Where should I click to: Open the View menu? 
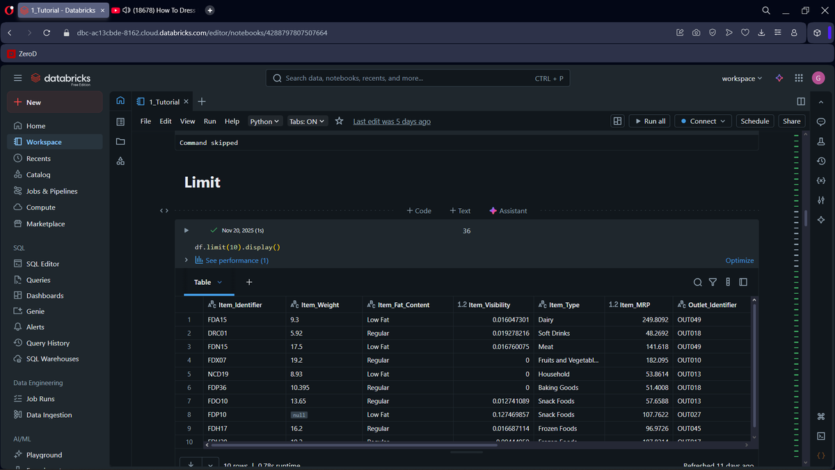188,121
